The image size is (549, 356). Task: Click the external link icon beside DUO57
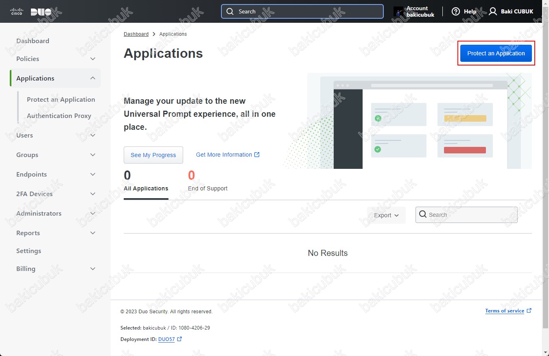(179, 339)
